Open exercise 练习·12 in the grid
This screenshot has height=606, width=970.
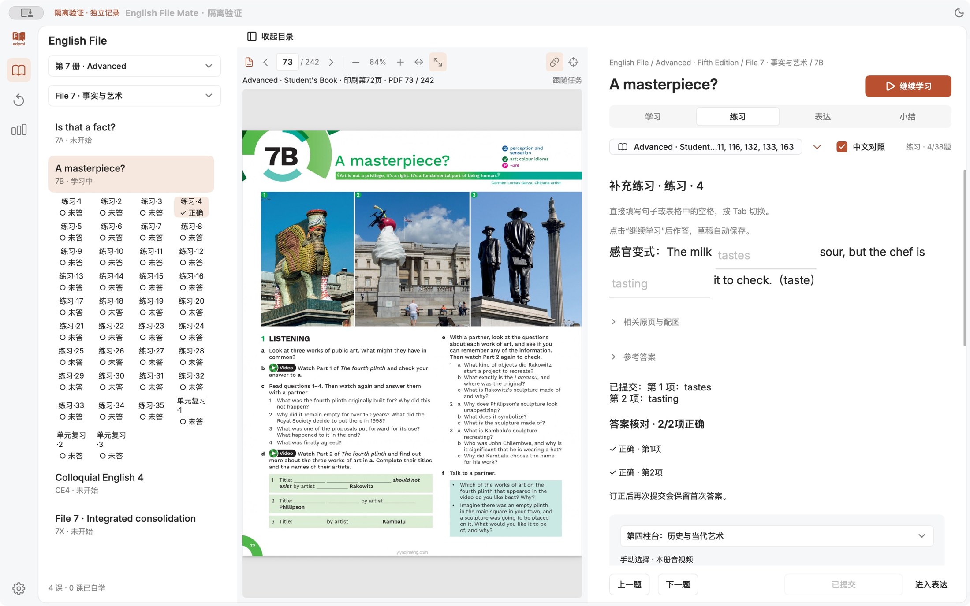[x=191, y=257]
